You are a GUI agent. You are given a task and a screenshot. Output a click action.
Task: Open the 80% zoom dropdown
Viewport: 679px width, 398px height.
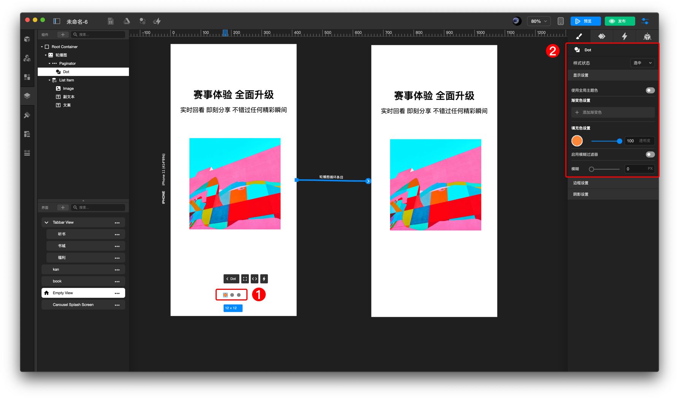(x=539, y=21)
